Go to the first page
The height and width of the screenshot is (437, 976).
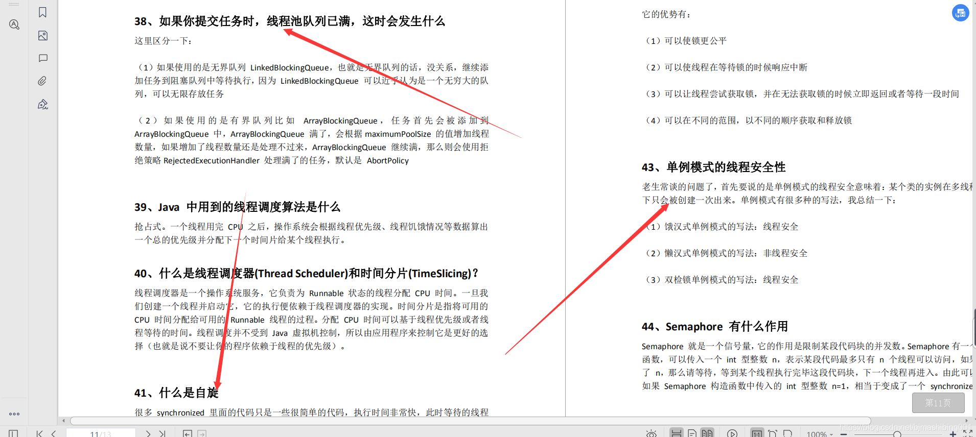point(40,433)
